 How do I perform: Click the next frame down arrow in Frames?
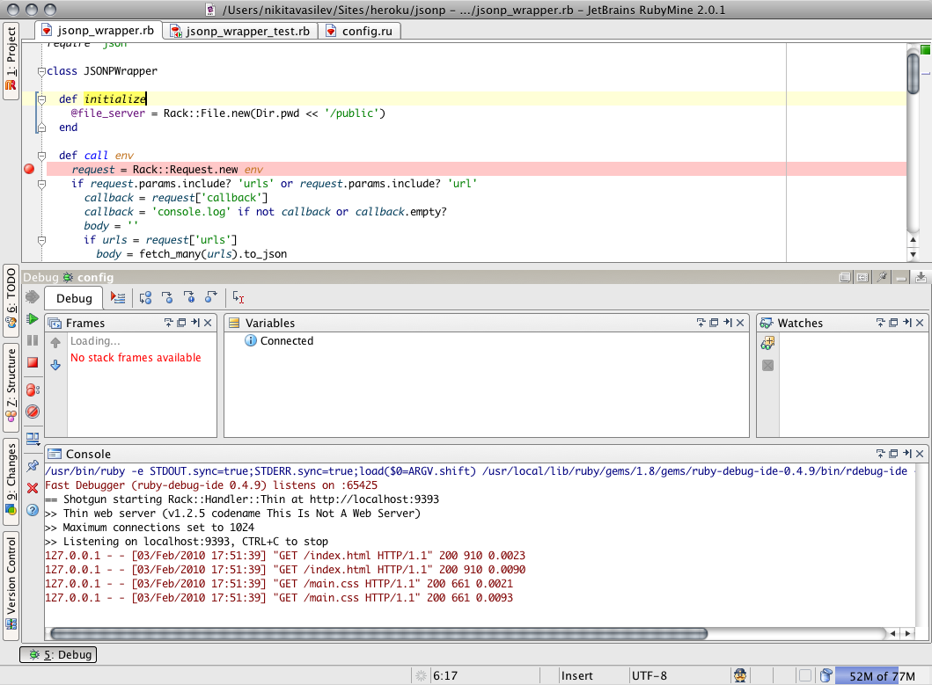pos(55,365)
